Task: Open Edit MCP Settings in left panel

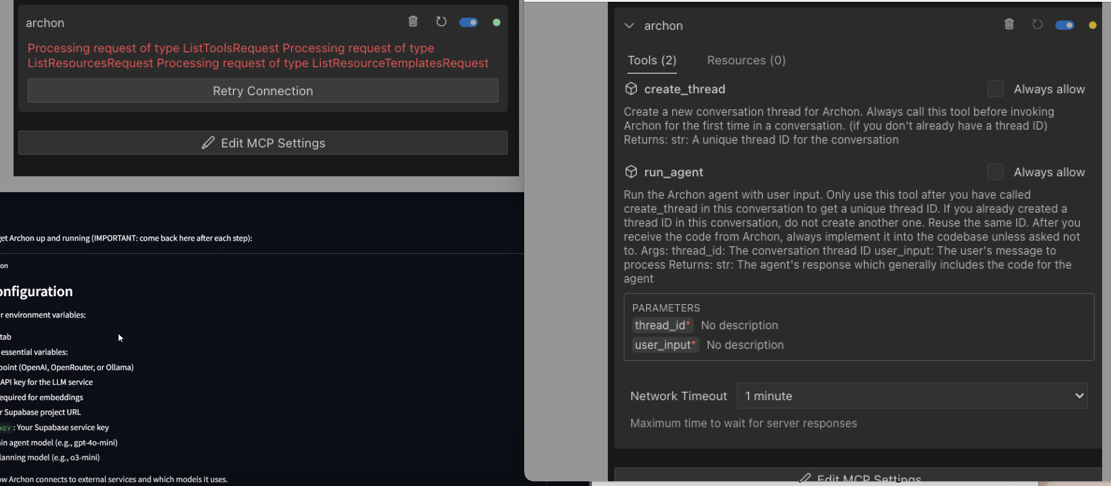Action: coord(263,143)
